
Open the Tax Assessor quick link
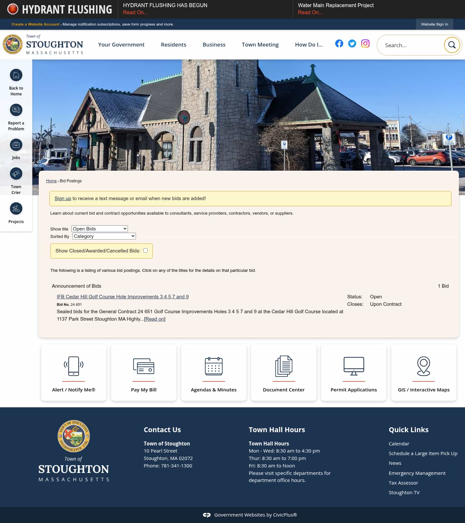[403, 483]
